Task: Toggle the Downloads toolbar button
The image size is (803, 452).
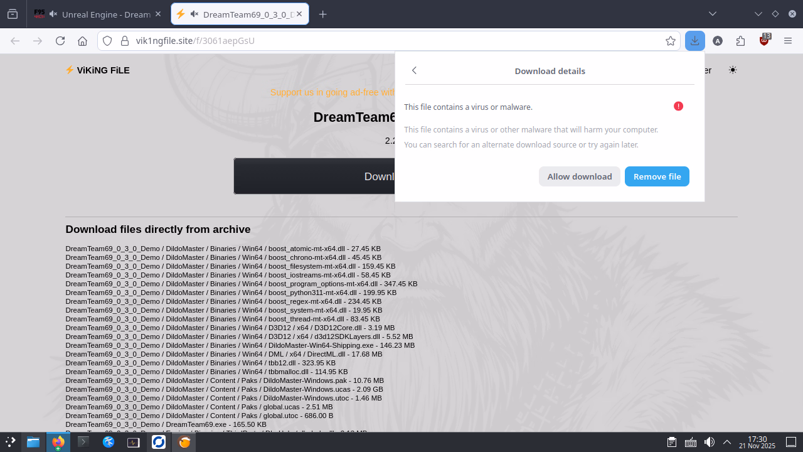Action: [695, 41]
